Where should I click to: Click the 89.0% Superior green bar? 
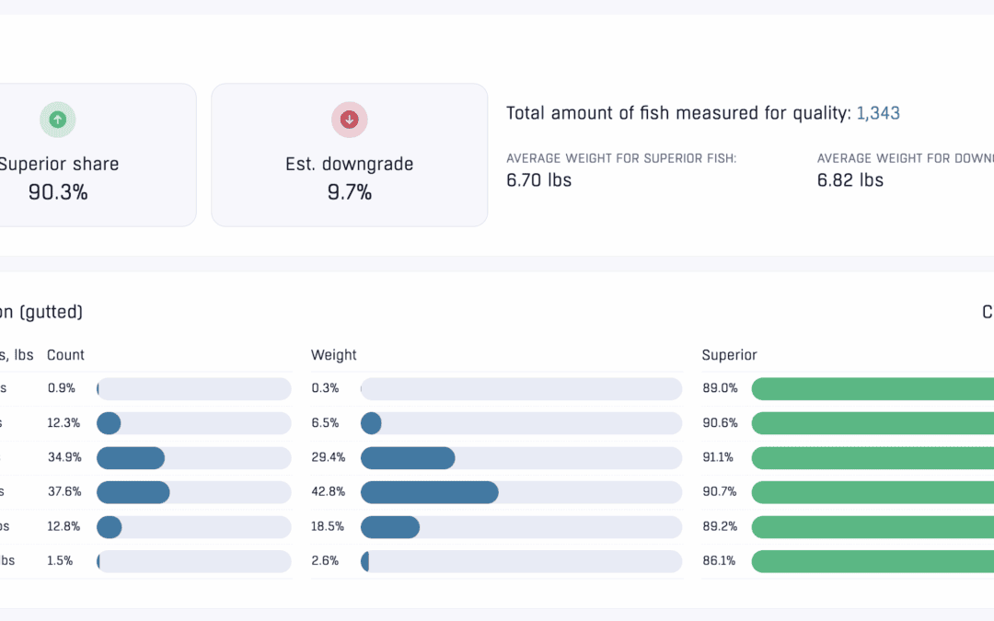point(872,389)
